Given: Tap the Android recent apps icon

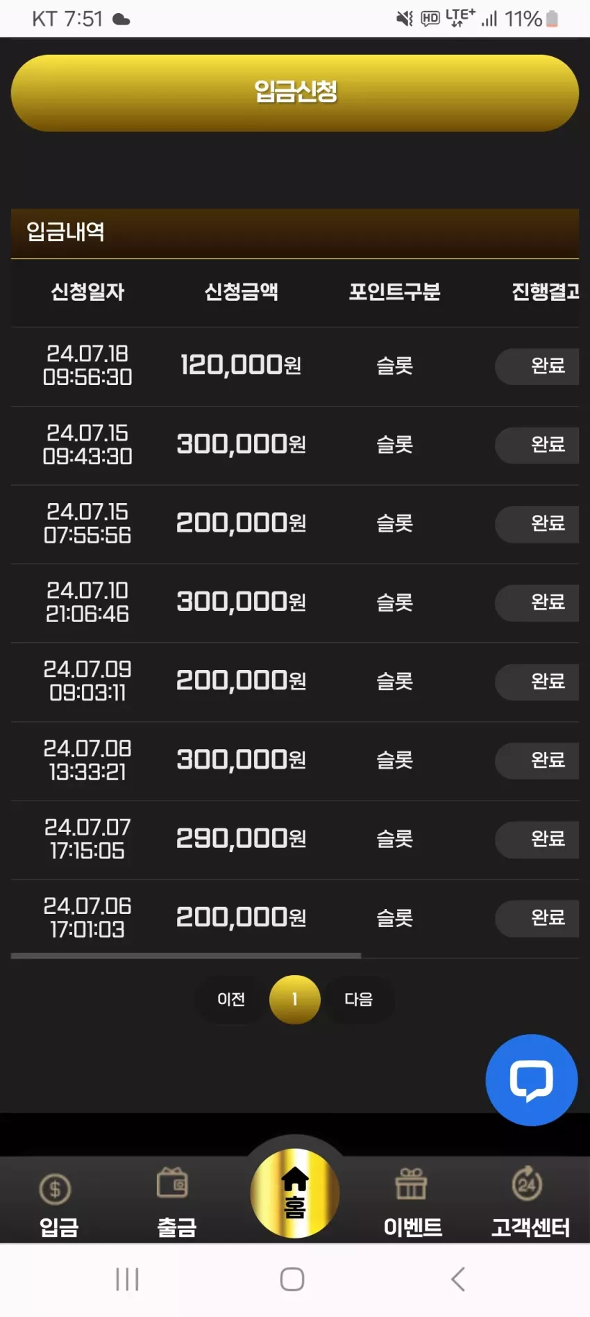Looking at the screenshot, I should click(x=128, y=1279).
